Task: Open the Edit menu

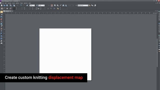Action: click(x=6, y=3)
